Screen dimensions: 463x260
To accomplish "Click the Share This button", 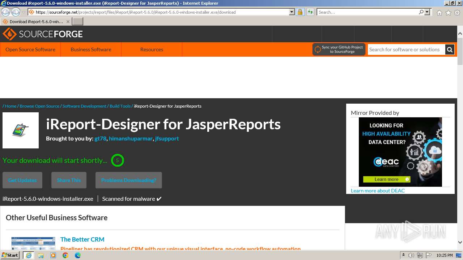I will click(69, 180).
